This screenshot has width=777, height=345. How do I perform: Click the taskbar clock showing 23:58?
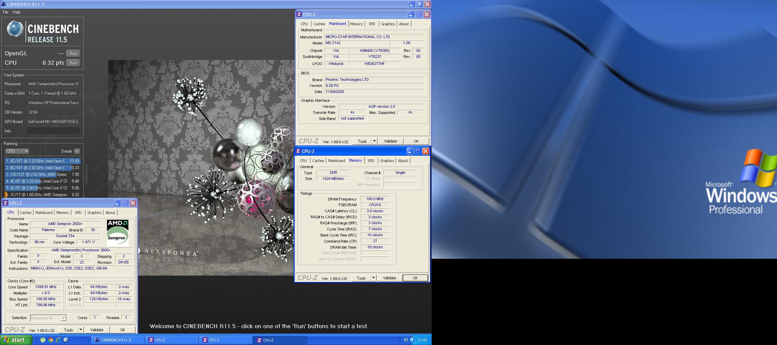point(422,340)
